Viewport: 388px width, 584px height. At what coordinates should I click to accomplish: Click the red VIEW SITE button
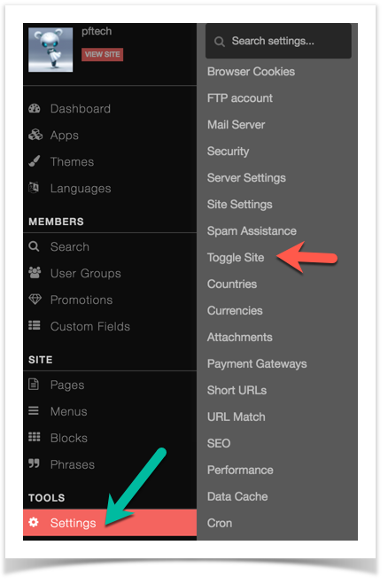[102, 54]
